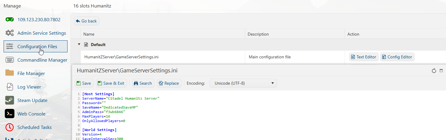Collapse the Default group triangle
This screenshot has height=140, width=446.
[79, 45]
